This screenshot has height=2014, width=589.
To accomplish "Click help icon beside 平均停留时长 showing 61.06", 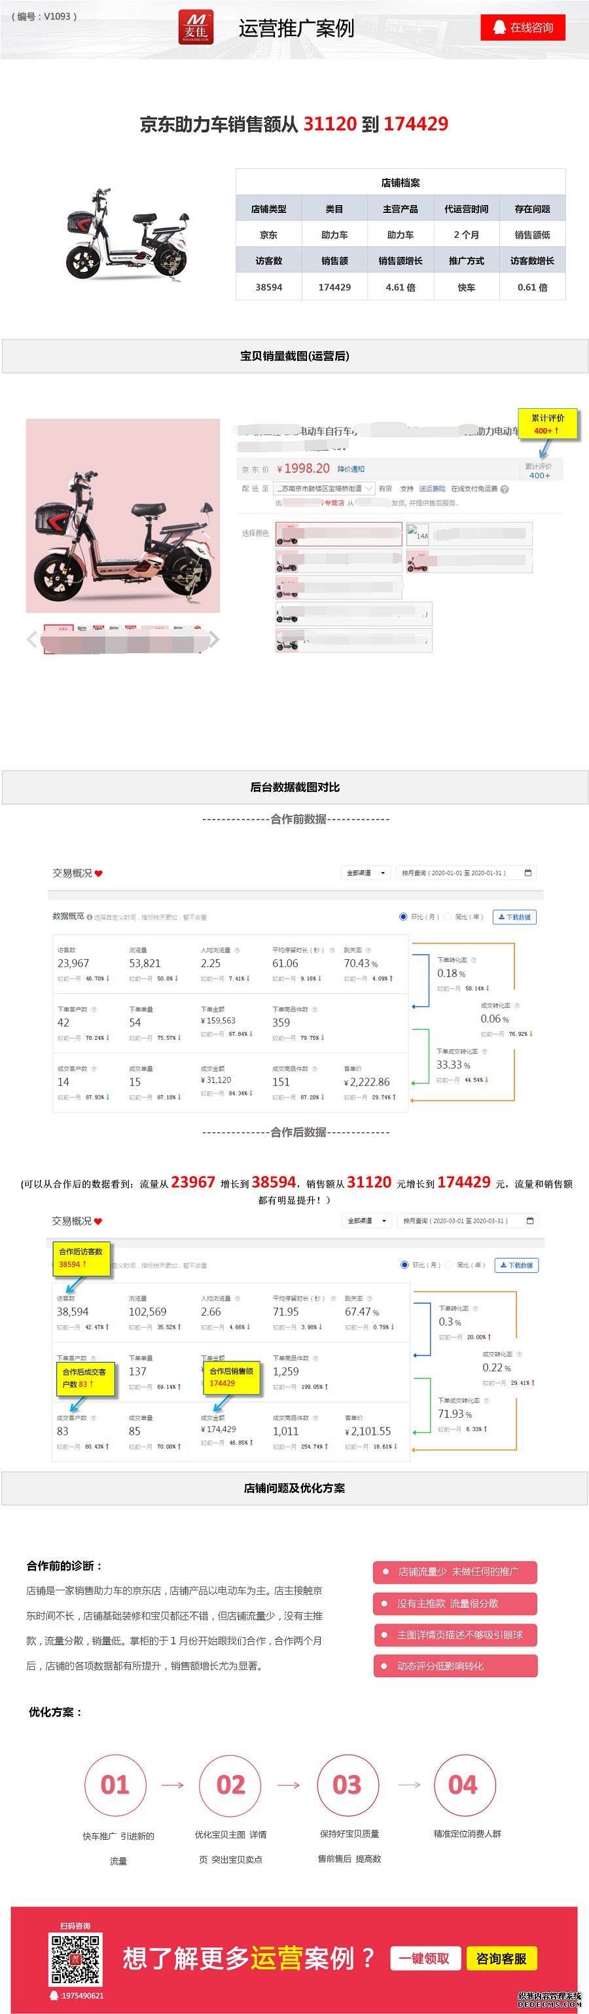I will [332, 950].
